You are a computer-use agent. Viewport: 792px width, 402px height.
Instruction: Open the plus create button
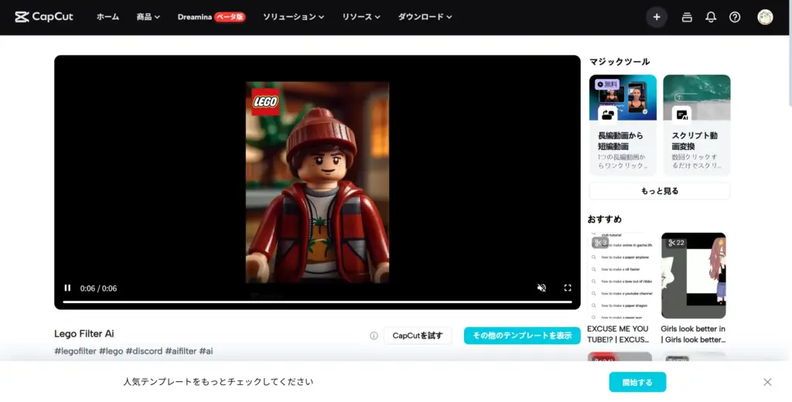pos(656,17)
